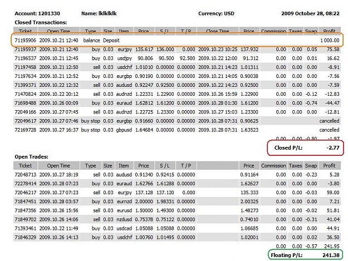The height and width of the screenshot is (261, 348).
Task: Click T / P header in Open Trades
Action: (186, 166)
